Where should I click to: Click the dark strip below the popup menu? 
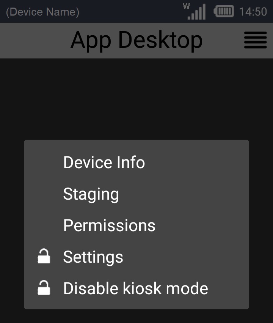pyautogui.click(x=136, y=316)
